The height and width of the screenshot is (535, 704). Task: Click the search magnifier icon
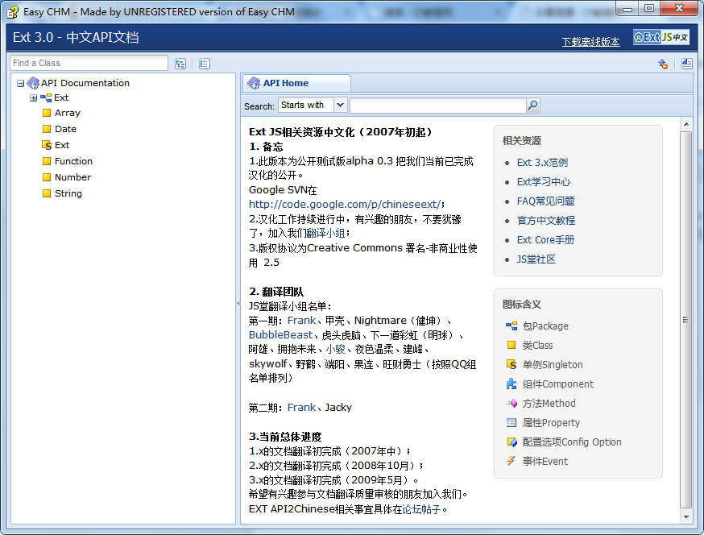(533, 106)
